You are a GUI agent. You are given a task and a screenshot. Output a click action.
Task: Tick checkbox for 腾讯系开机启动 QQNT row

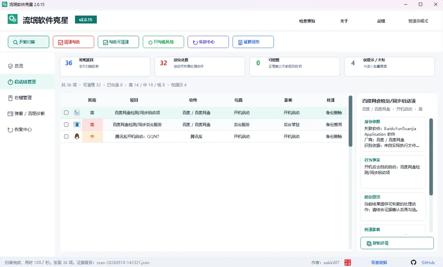pyautogui.click(x=66, y=136)
